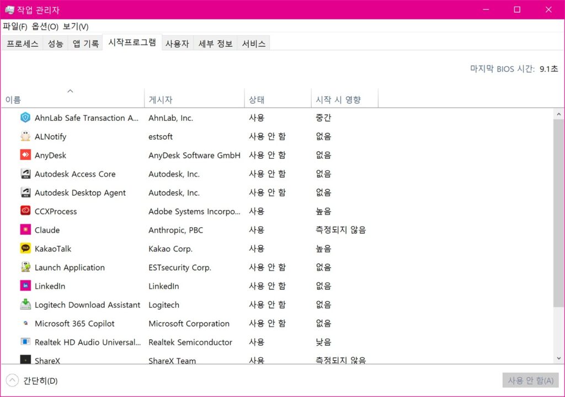
Task: Click the Launch Application icon
Action: coord(25,267)
